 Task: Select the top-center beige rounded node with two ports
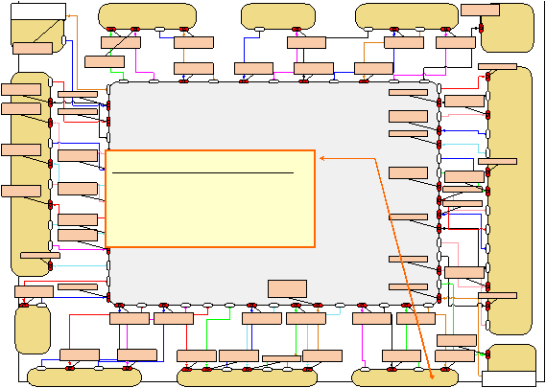pos(278,16)
